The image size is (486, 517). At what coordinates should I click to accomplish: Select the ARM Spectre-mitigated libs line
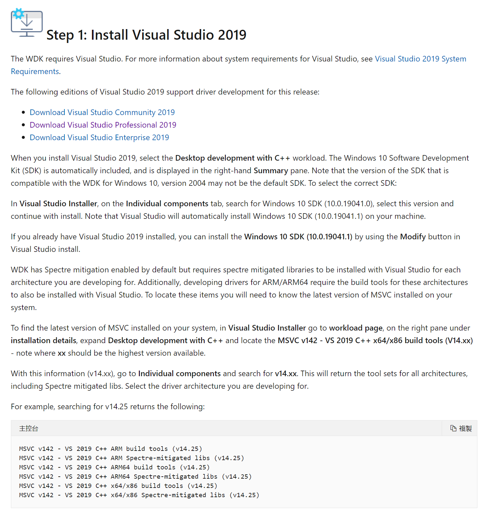point(131,458)
